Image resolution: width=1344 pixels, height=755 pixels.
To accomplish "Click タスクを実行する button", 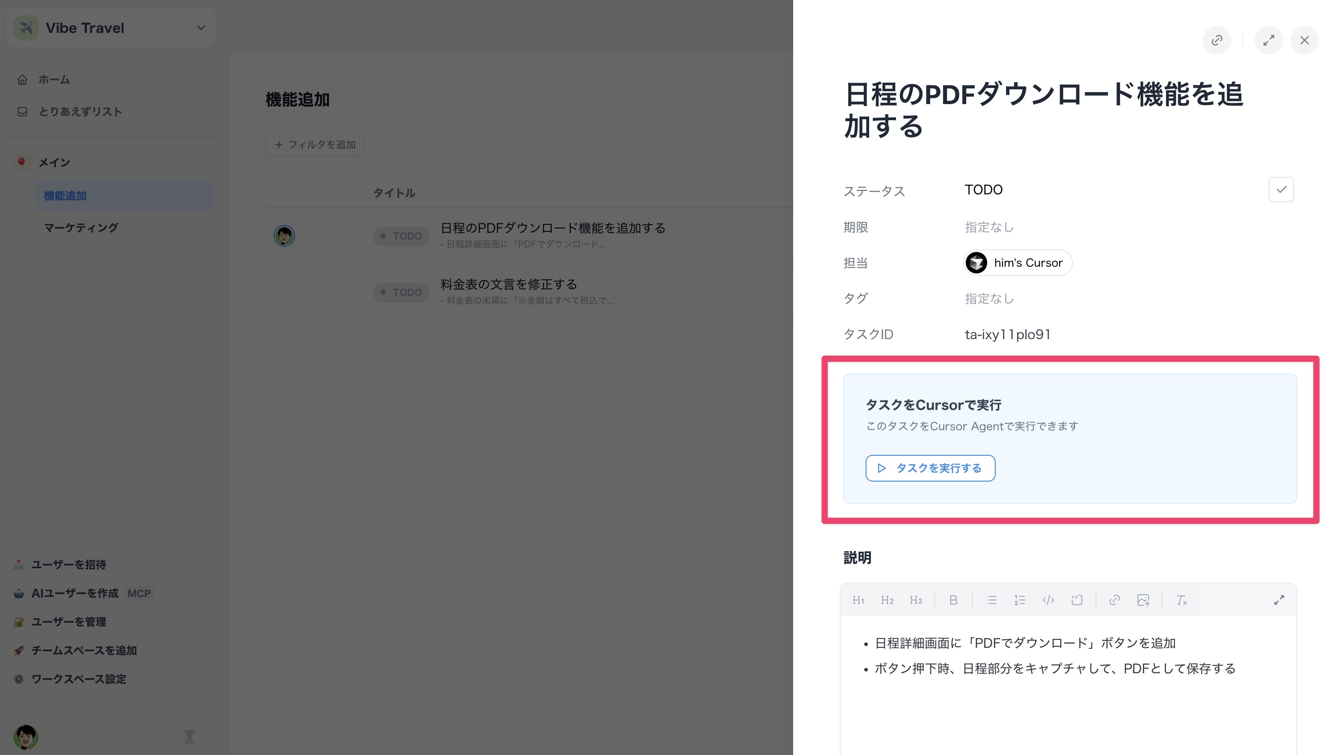I will tap(930, 468).
